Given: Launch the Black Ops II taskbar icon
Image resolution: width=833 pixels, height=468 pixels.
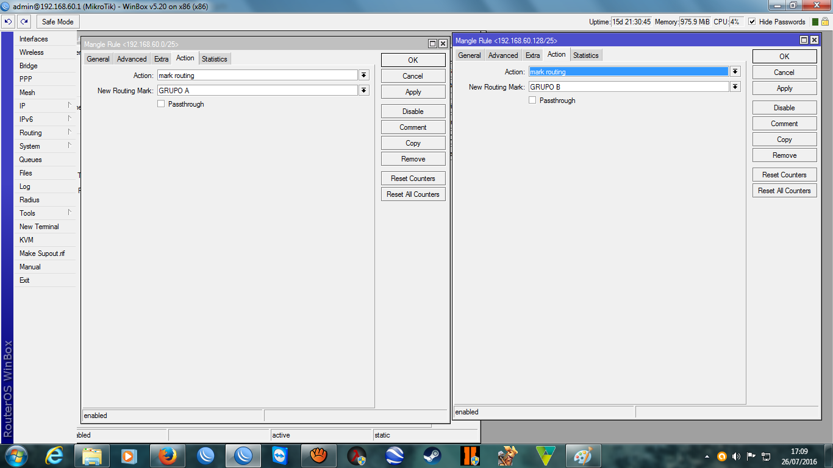Looking at the screenshot, I should (x=470, y=456).
